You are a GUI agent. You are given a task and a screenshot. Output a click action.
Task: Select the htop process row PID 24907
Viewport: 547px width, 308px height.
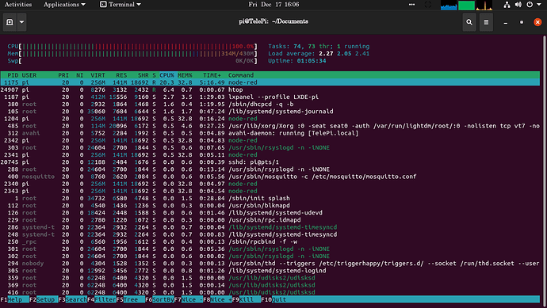270,90
